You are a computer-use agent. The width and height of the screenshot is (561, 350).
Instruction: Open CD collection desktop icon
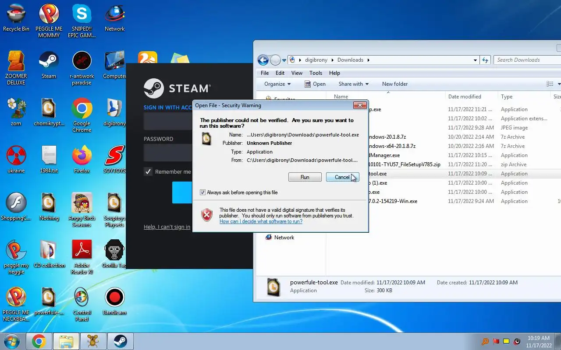pos(49,254)
